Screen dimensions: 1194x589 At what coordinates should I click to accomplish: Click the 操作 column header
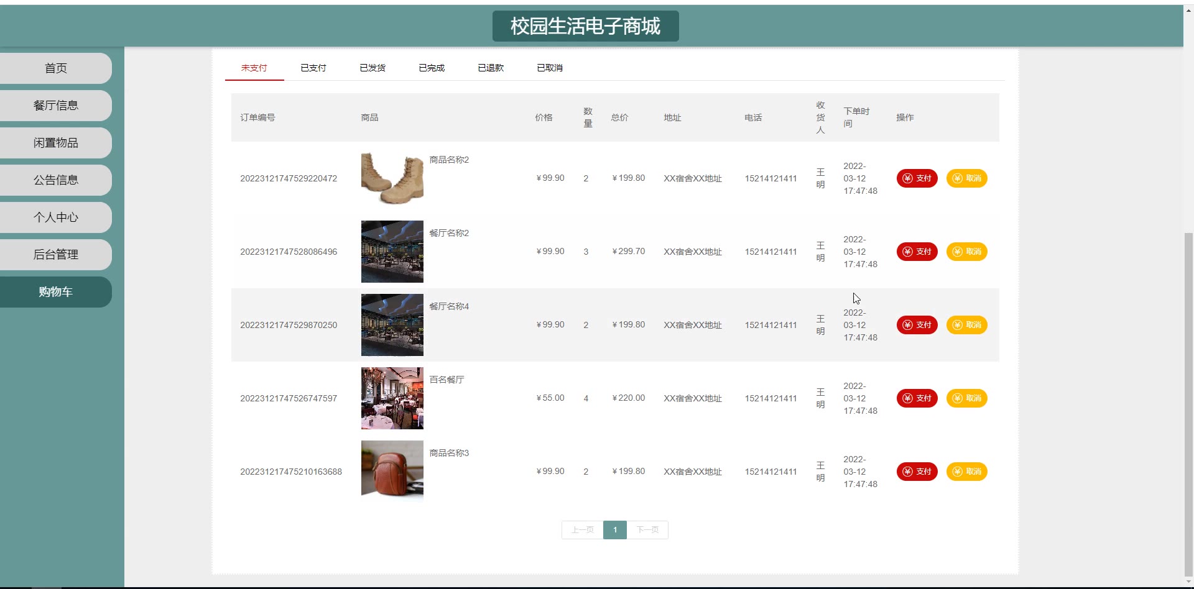point(905,117)
